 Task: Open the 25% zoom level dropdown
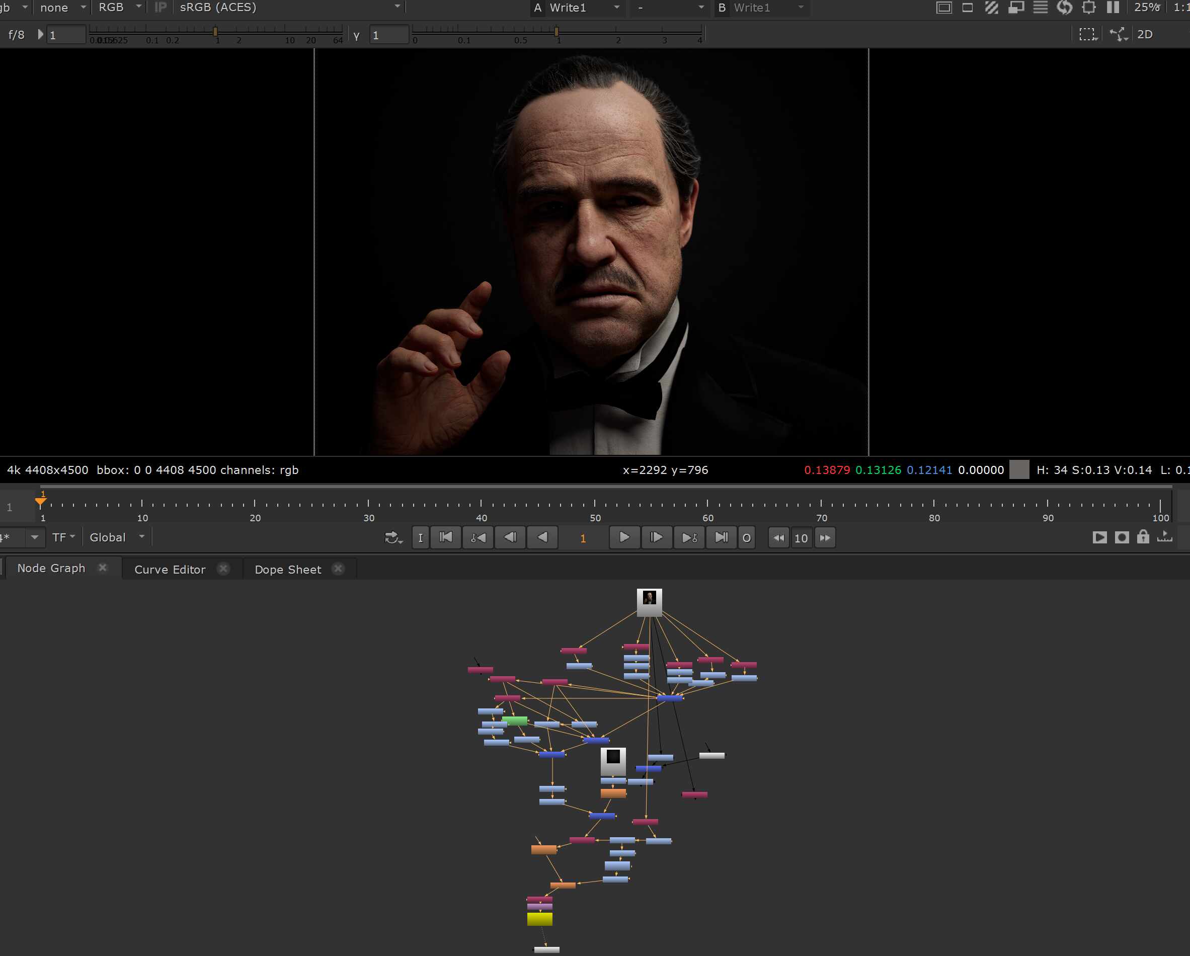[x=1147, y=8]
